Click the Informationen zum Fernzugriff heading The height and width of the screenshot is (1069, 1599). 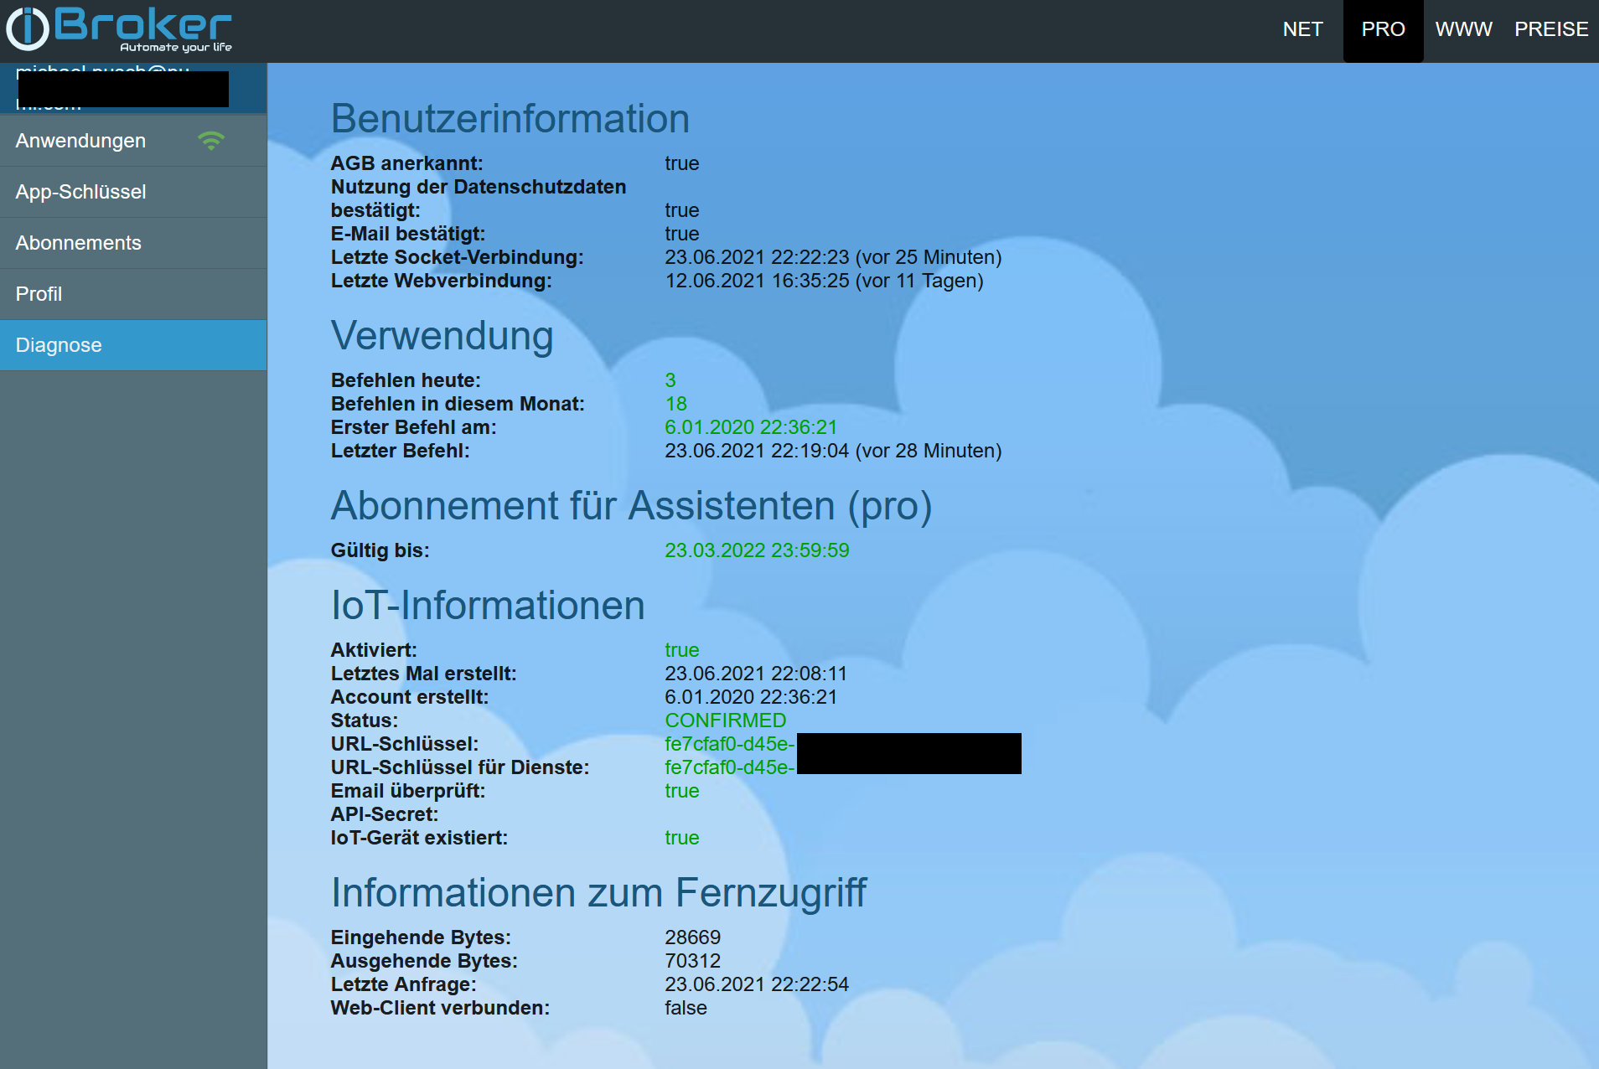coord(598,893)
